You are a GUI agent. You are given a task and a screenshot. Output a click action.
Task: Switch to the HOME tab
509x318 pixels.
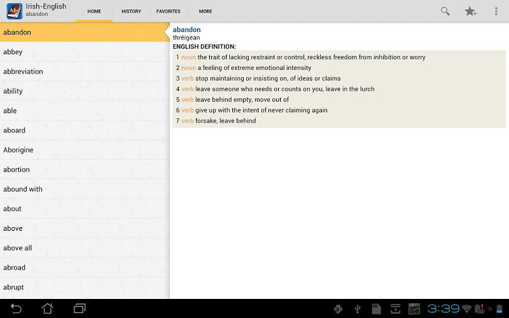click(94, 11)
